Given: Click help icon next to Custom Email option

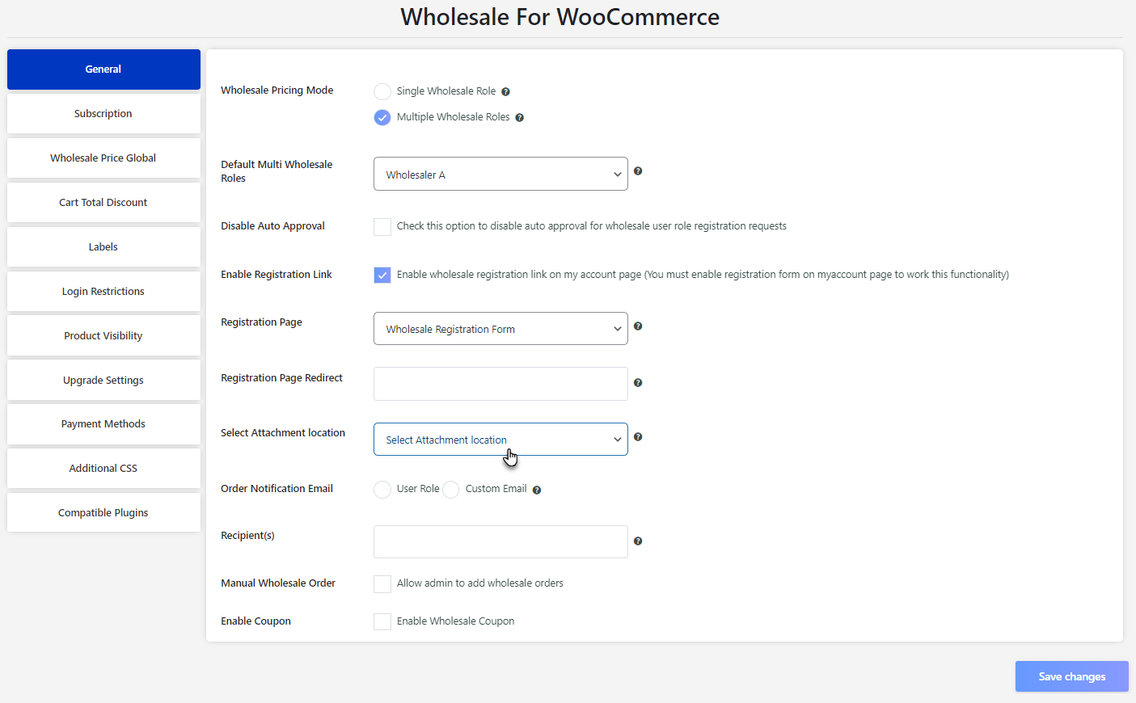Looking at the screenshot, I should 537,490.
